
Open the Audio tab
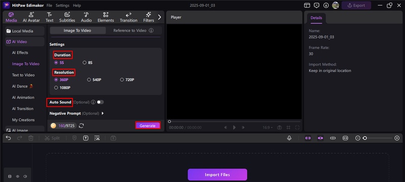point(86,17)
